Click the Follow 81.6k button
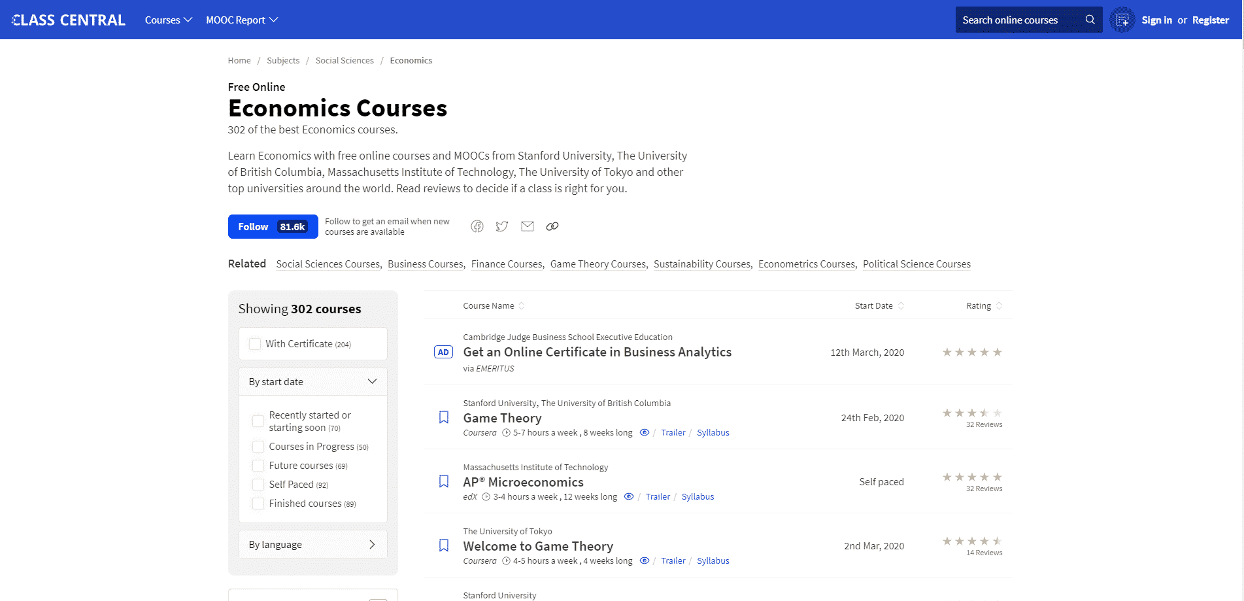 273,226
